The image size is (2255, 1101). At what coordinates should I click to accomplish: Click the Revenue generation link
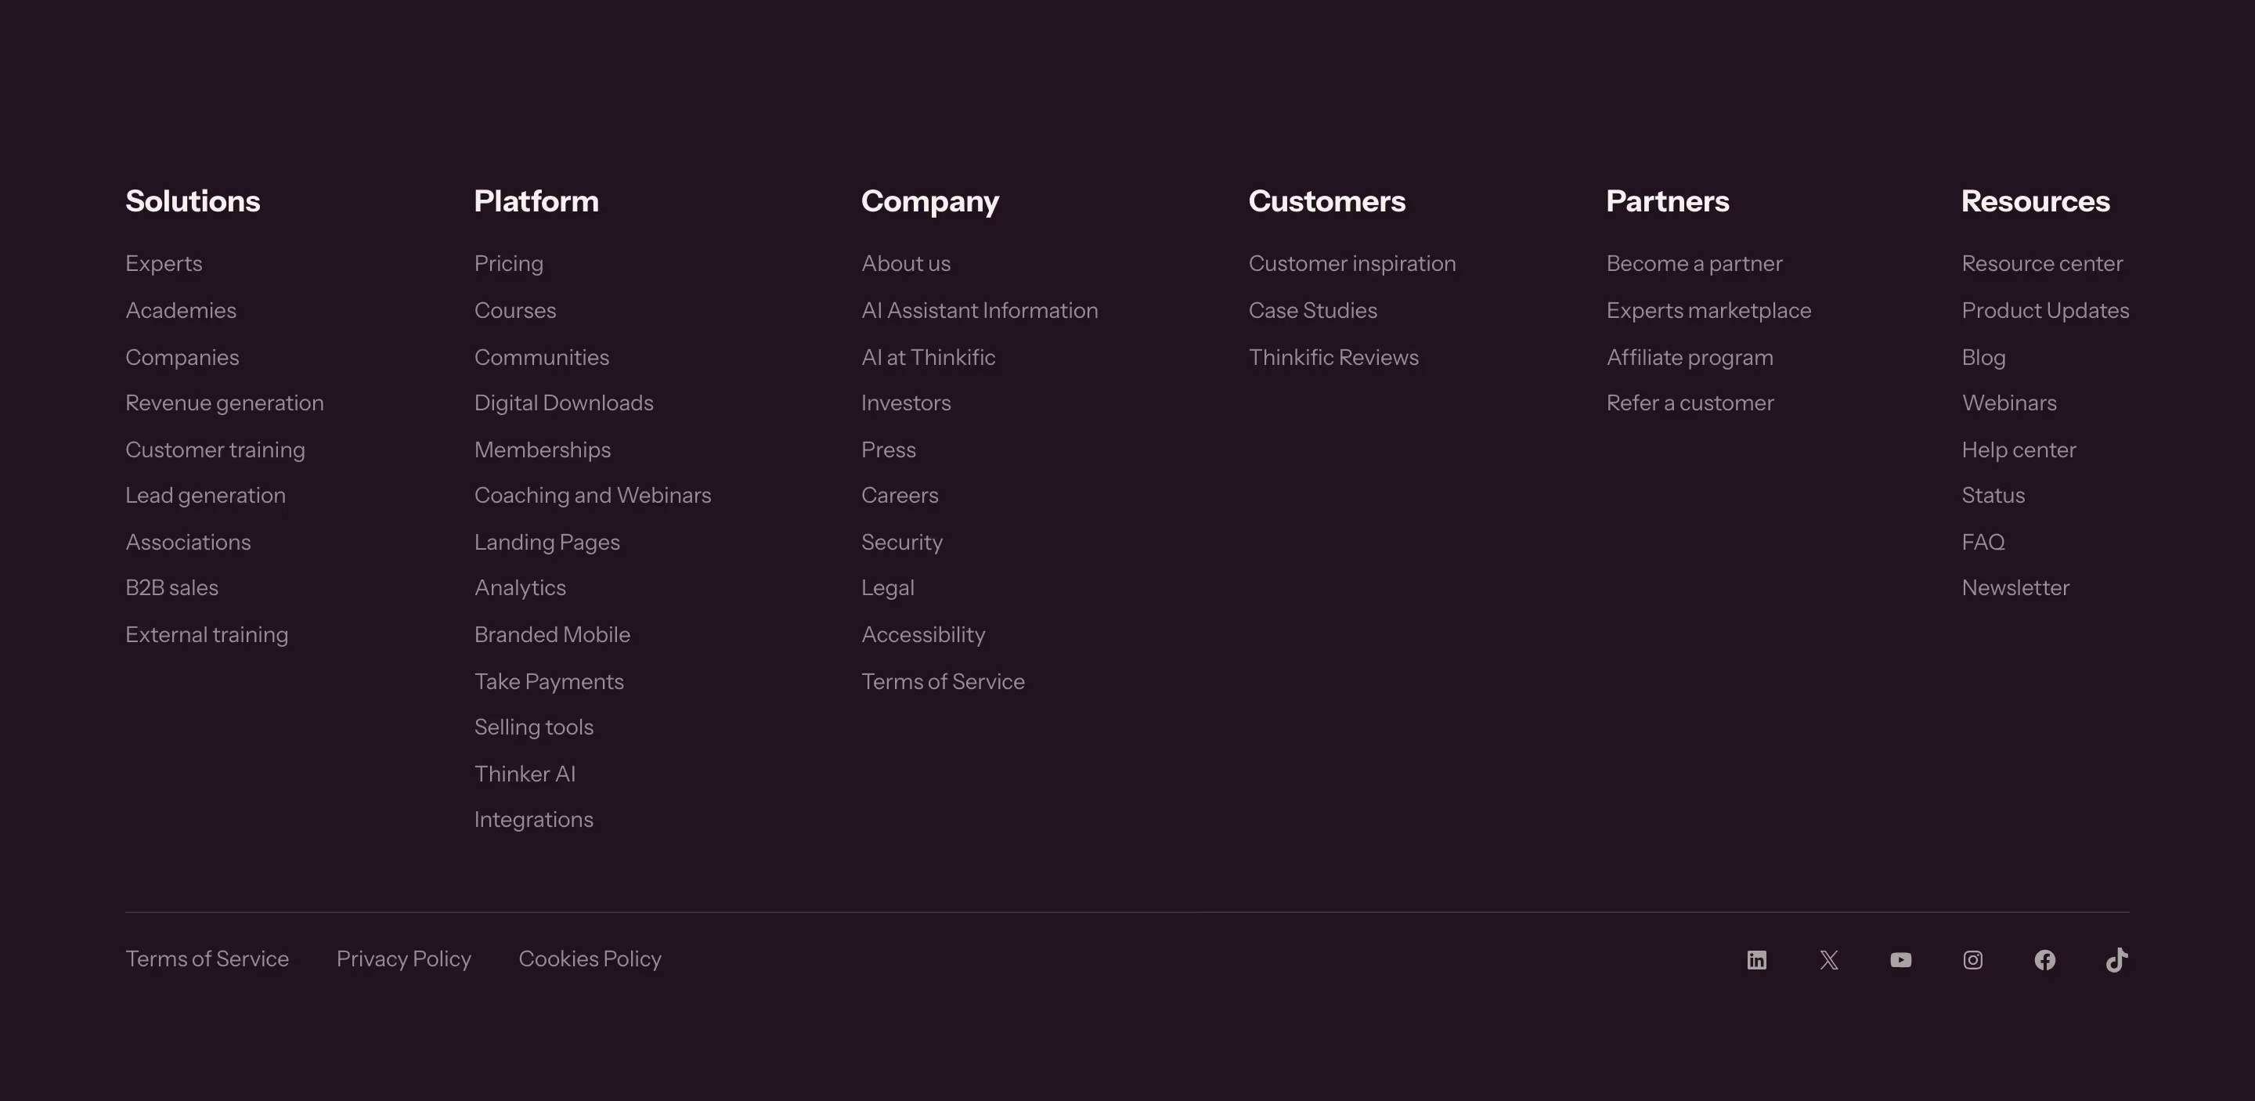click(224, 403)
